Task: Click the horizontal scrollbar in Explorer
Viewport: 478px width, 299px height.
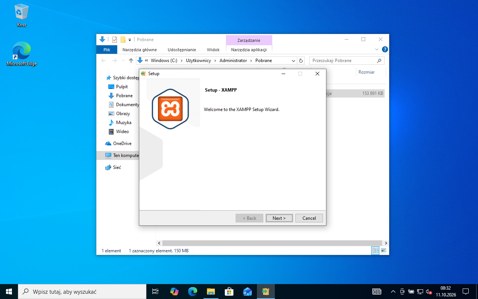Action: coord(272,243)
